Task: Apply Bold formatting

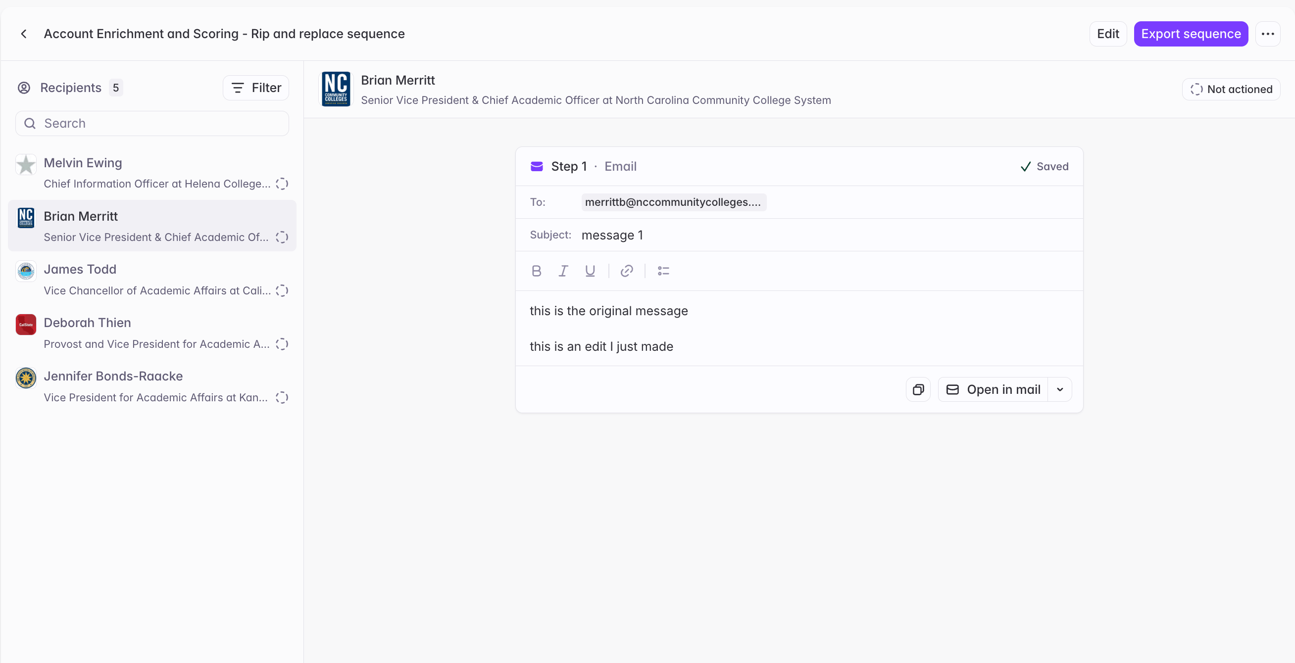Action: click(537, 271)
